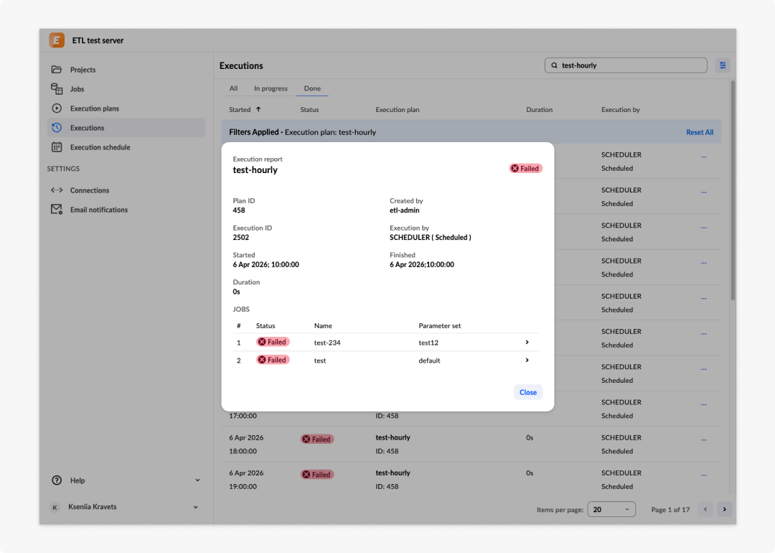
Task: Click Created by value etl-admin
Action: [404, 210]
